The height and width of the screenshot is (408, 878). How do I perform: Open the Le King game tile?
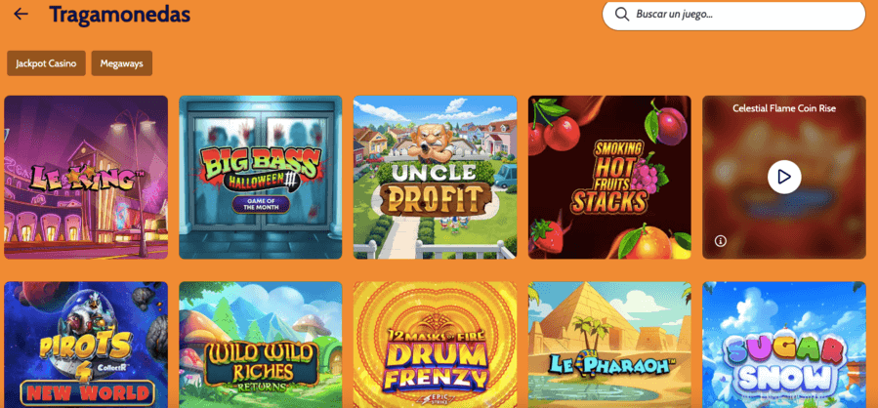click(86, 177)
